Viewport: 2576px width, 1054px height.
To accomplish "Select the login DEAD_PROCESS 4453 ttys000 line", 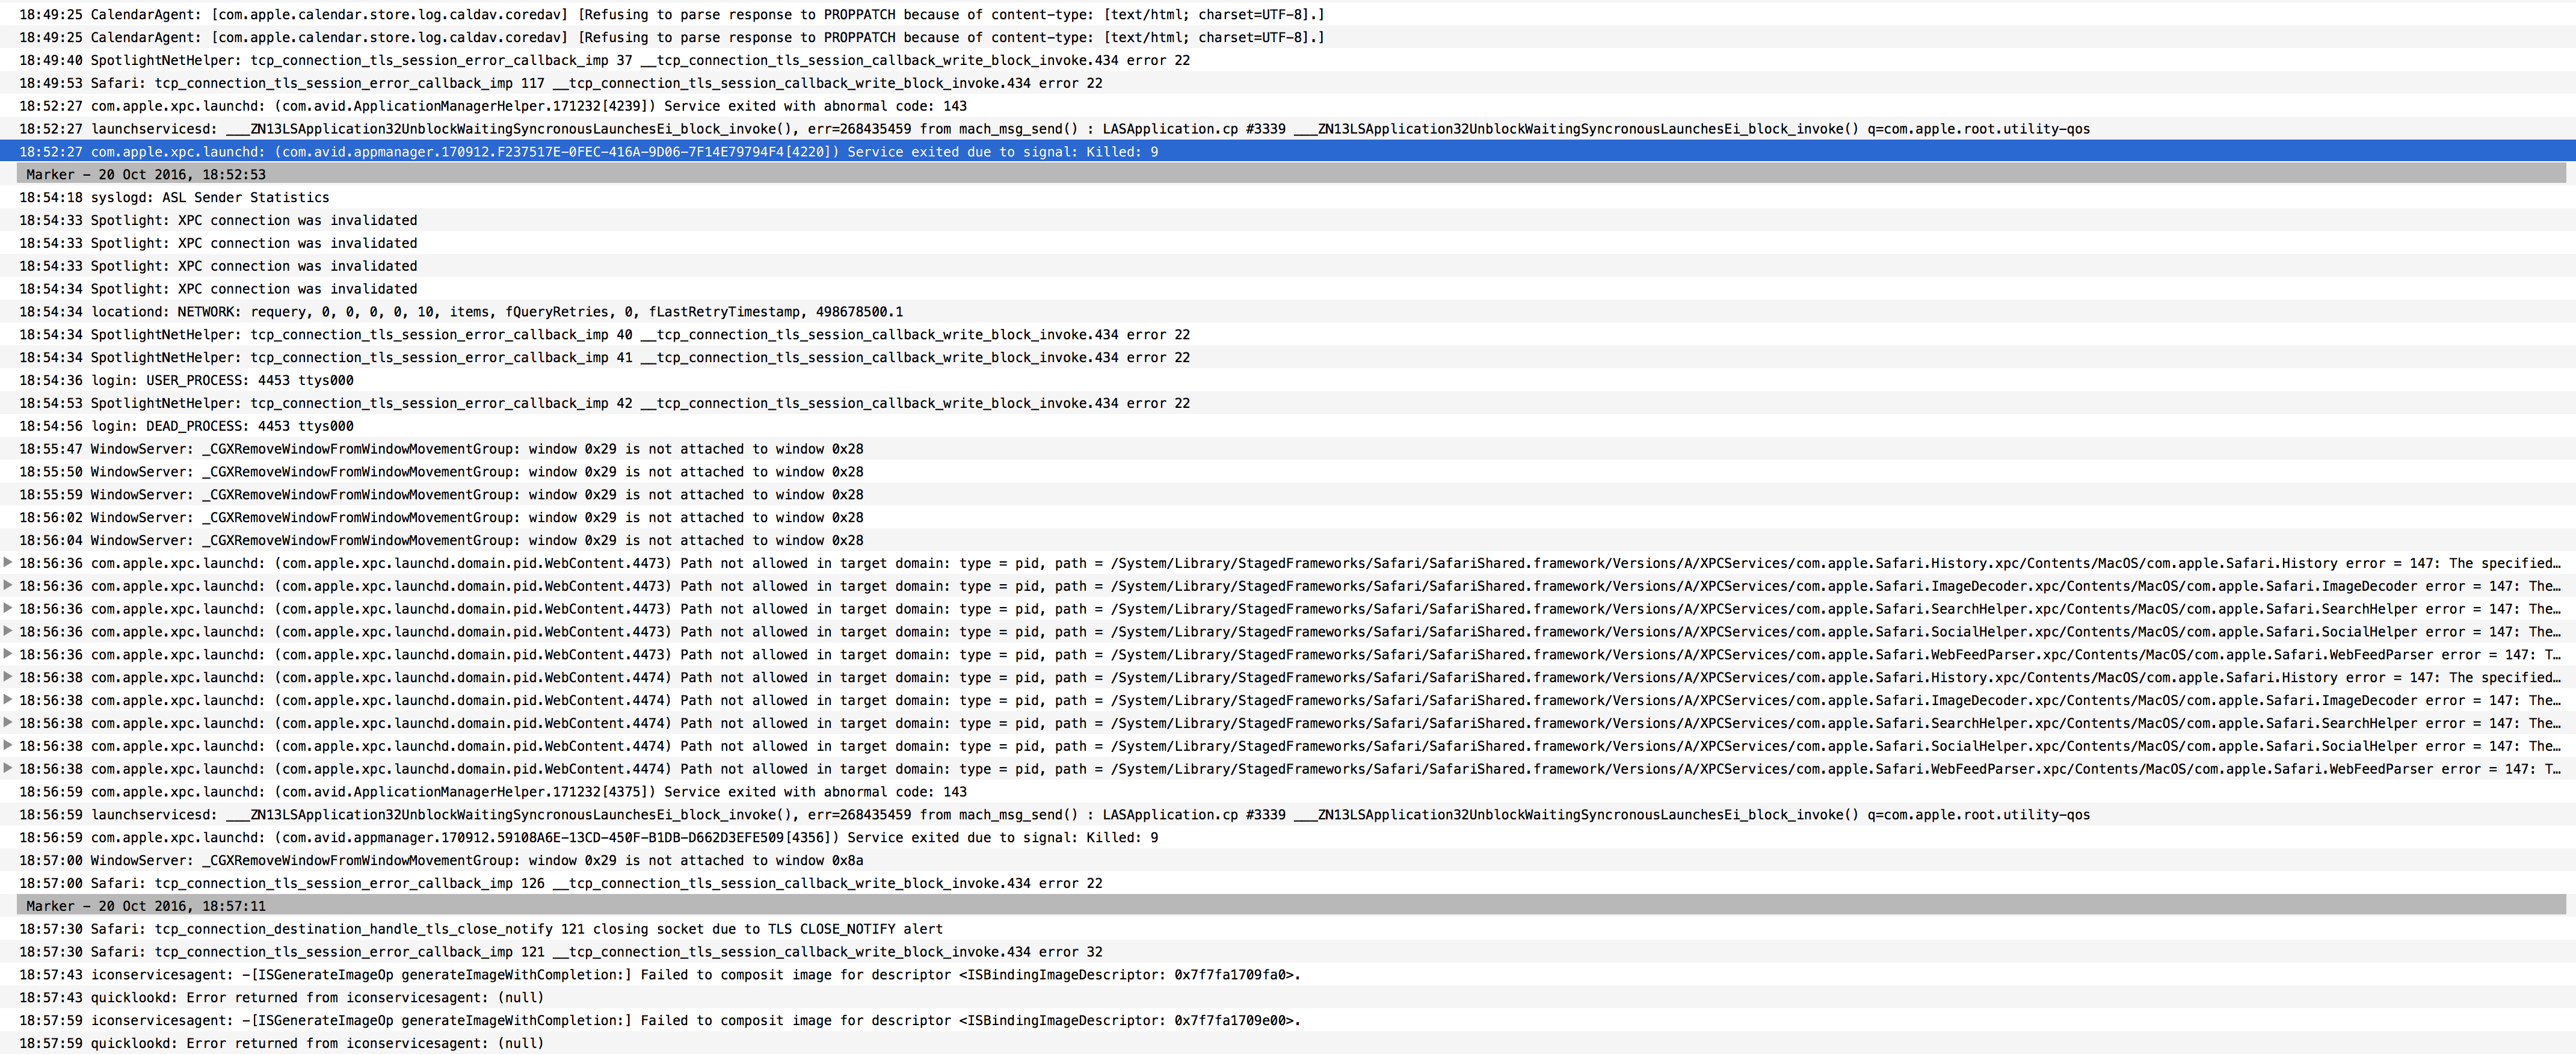I will 186,426.
